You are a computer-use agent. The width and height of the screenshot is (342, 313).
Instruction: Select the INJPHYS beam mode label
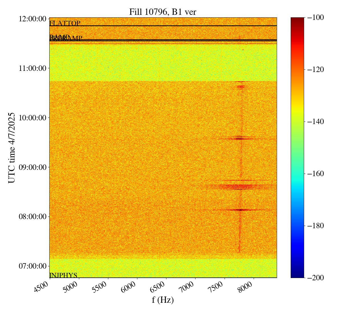tap(63, 275)
